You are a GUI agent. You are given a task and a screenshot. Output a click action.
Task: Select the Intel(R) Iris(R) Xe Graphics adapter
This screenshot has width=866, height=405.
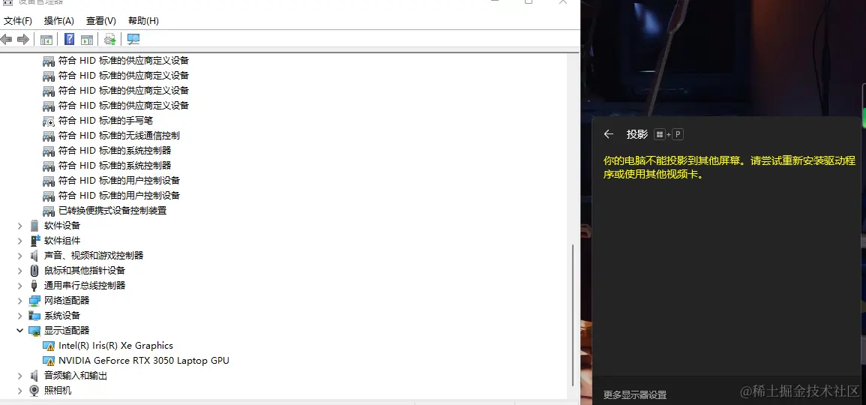[x=115, y=345]
